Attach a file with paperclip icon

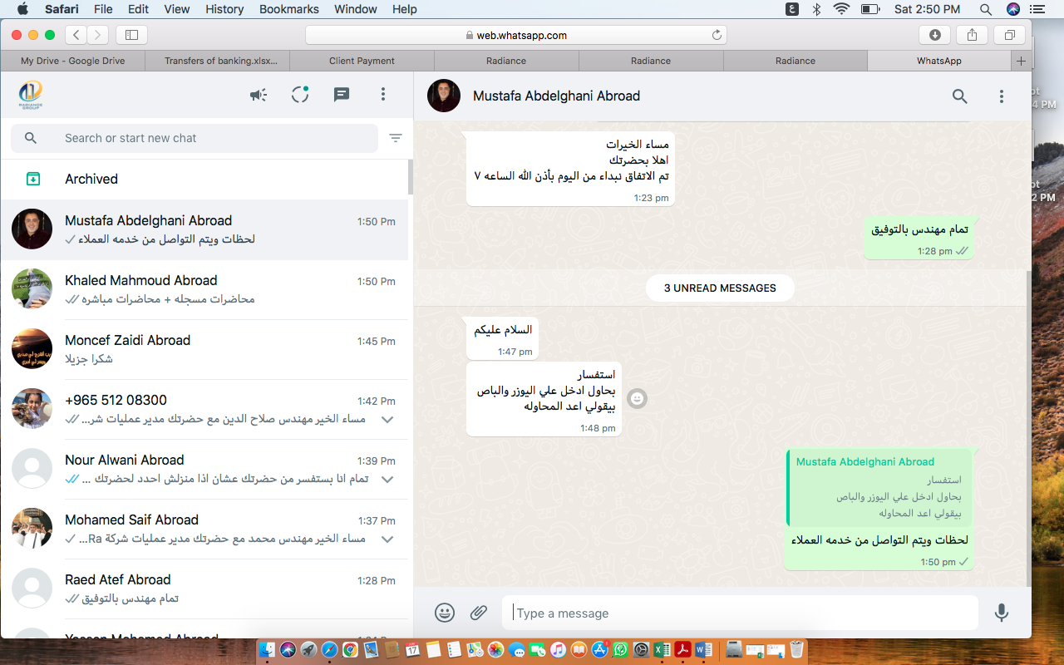click(x=479, y=613)
